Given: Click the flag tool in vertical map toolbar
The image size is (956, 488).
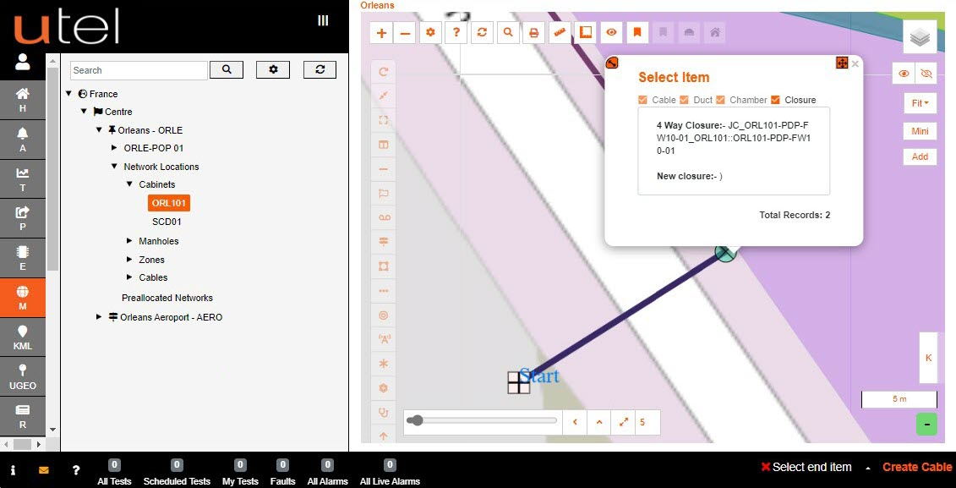Looking at the screenshot, I should [384, 194].
